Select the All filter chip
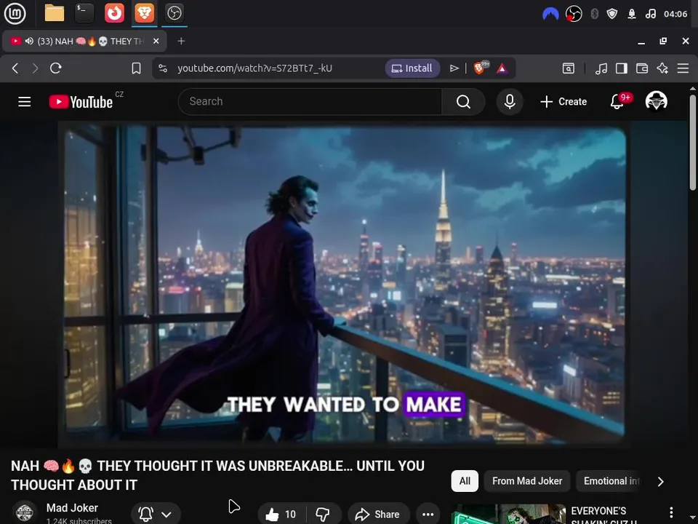 pyautogui.click(x=465, y=481)
